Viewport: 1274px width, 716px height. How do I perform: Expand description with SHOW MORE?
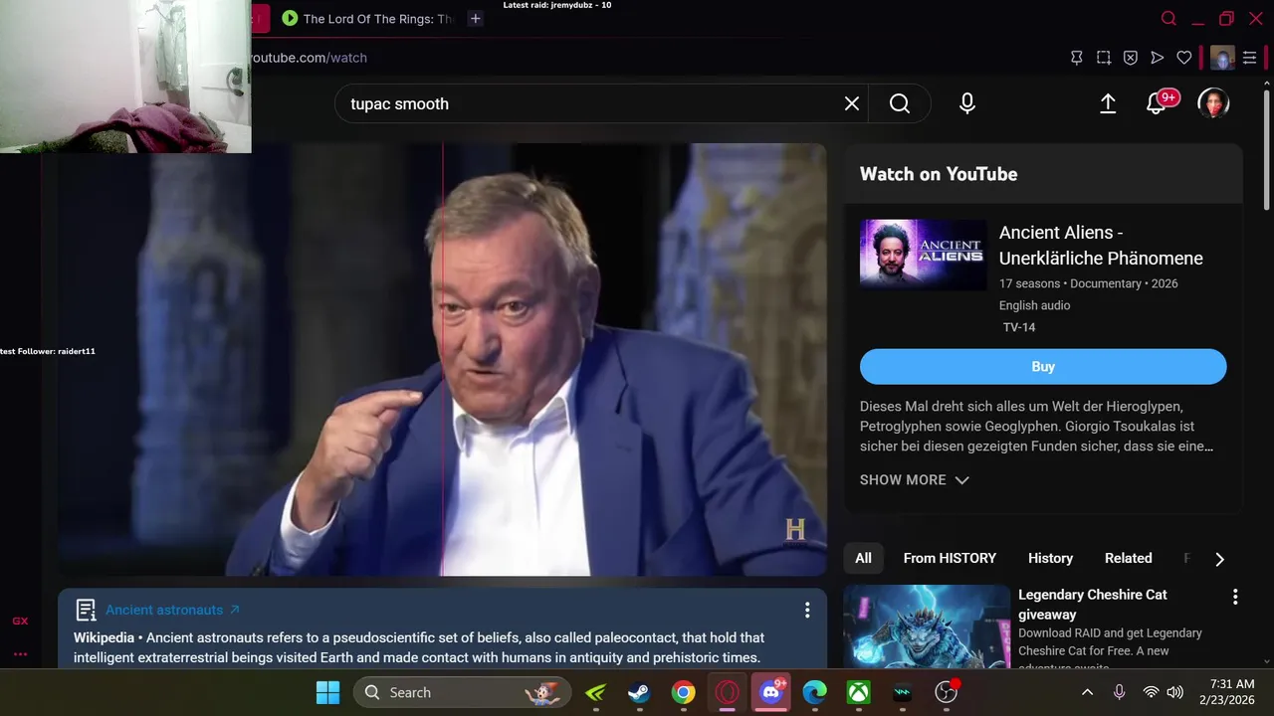coord(914,479)
